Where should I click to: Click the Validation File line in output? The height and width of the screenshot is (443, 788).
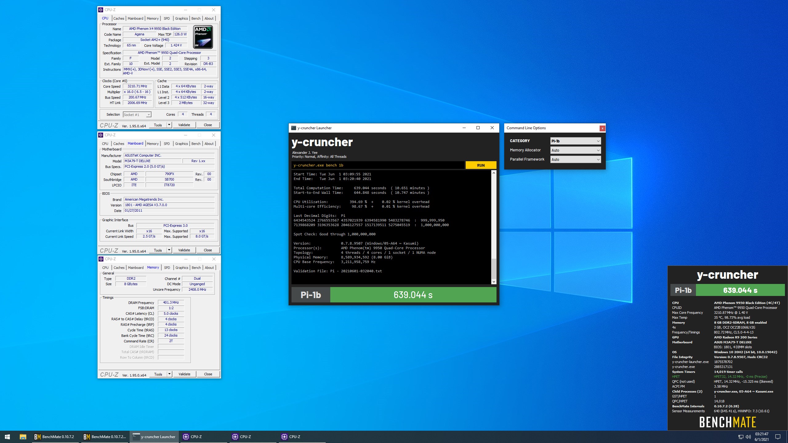[338, 271]
